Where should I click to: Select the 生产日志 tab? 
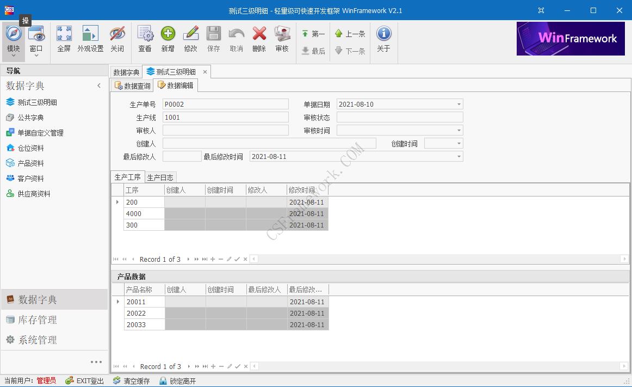[x=160, y=177]
